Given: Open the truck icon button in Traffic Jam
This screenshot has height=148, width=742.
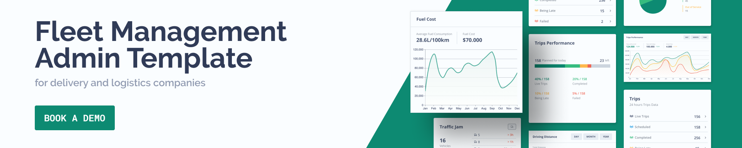Looking at the screenshot, I should [512, 127].
